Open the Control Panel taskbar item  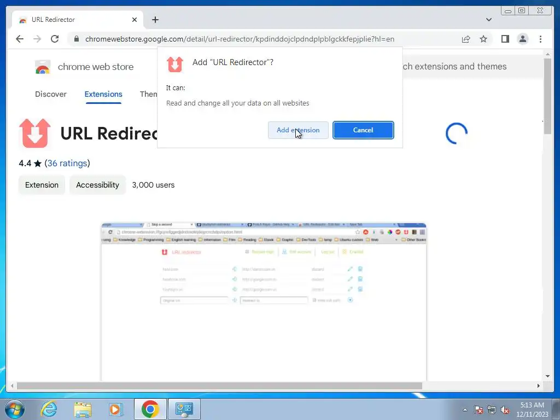(x=184, y=409)
